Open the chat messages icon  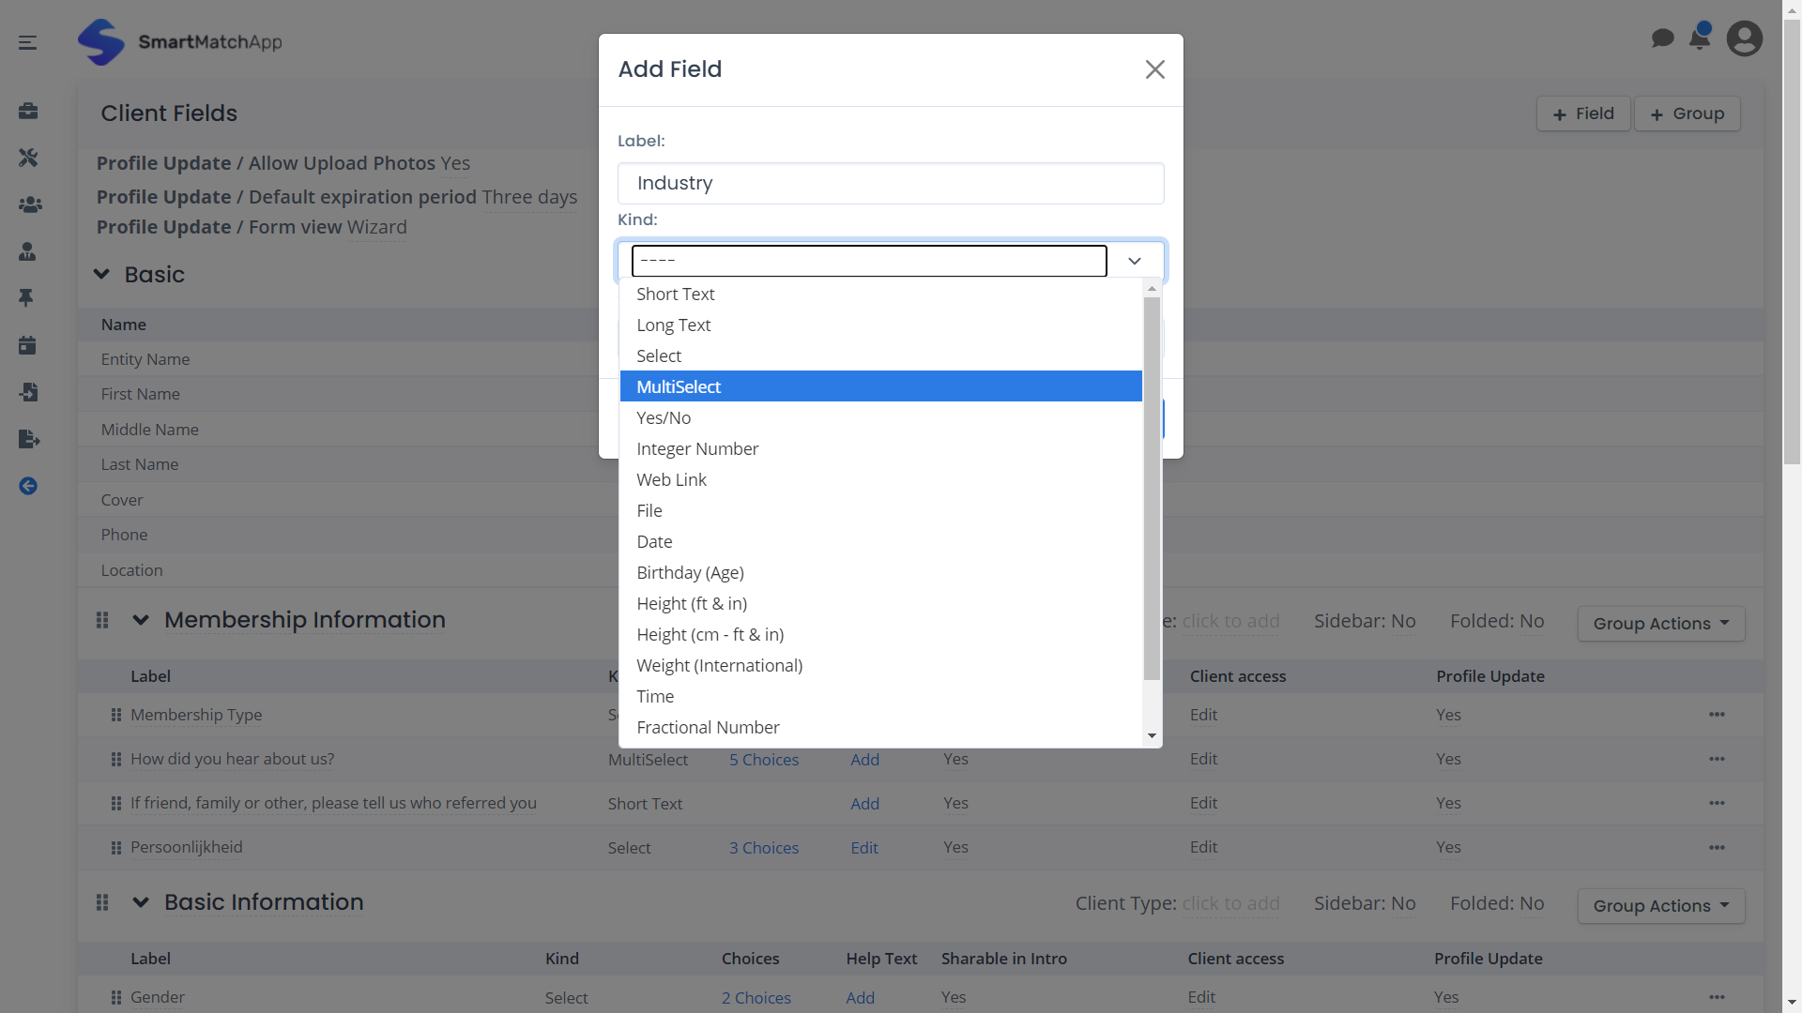[1662, 38]
